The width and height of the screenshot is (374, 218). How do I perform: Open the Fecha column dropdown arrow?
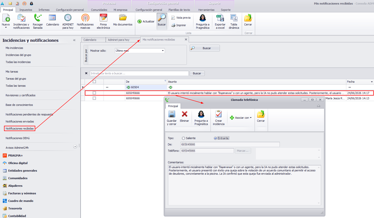pos(372,82)
